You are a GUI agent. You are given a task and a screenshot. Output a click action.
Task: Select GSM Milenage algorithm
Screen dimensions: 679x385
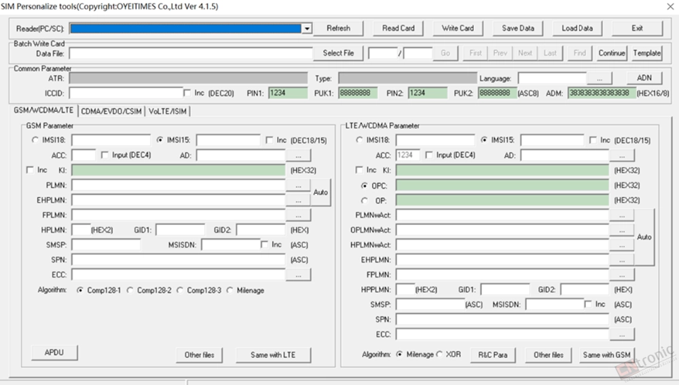(230, 290)
